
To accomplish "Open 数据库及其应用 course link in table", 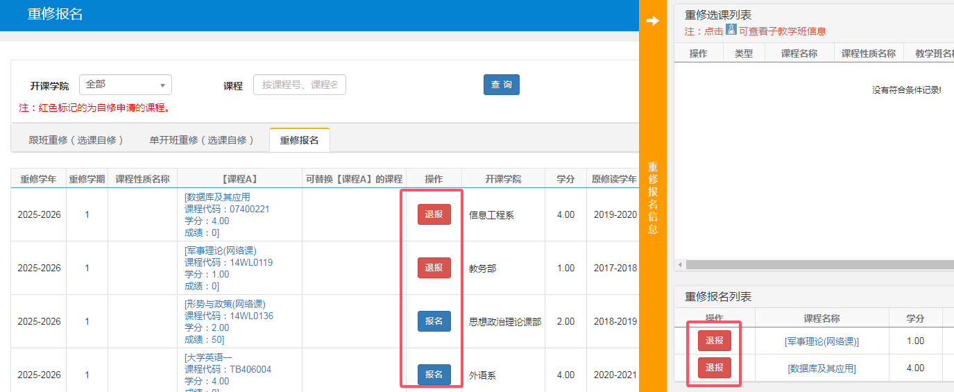I will click(218, 197).
